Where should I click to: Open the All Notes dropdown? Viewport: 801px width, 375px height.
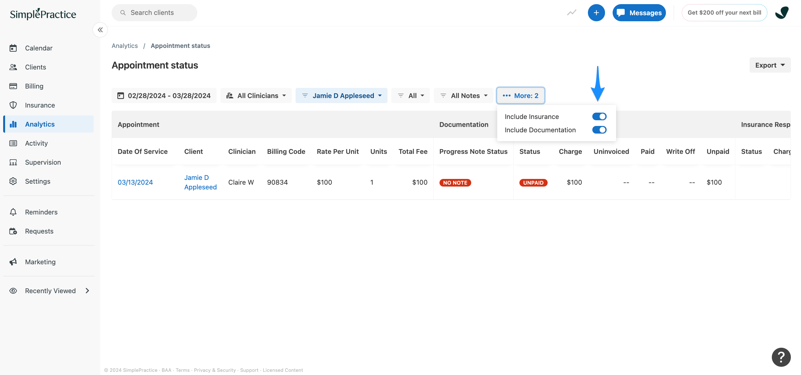tap(463, 95)
